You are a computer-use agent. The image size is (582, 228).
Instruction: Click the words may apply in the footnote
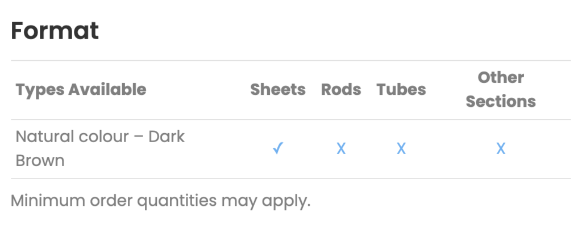click(265, 202)
